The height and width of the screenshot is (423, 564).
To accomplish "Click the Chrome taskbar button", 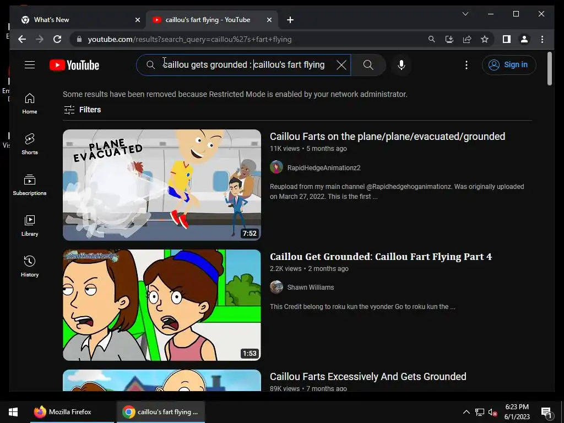I will pos(161,412).
